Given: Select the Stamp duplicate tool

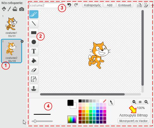Looking at the screenshot, I should pos(34,88).
